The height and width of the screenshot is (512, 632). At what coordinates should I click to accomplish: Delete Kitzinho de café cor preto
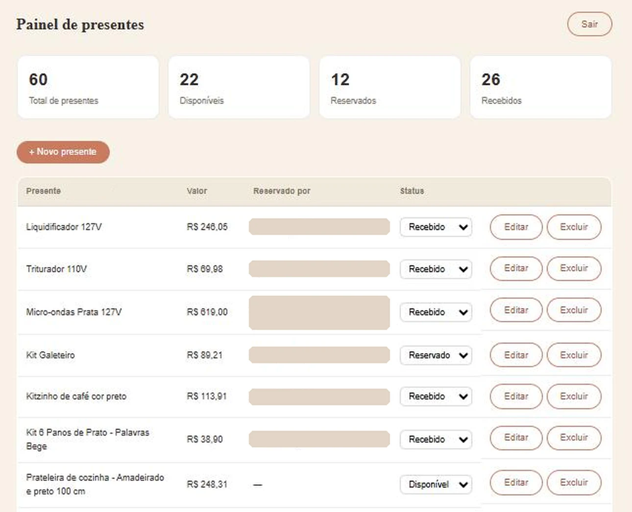coord(574,396)
